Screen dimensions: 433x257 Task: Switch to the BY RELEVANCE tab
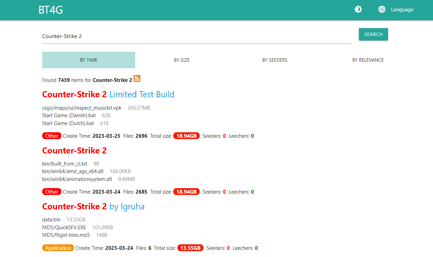click(x=368, y=60)
